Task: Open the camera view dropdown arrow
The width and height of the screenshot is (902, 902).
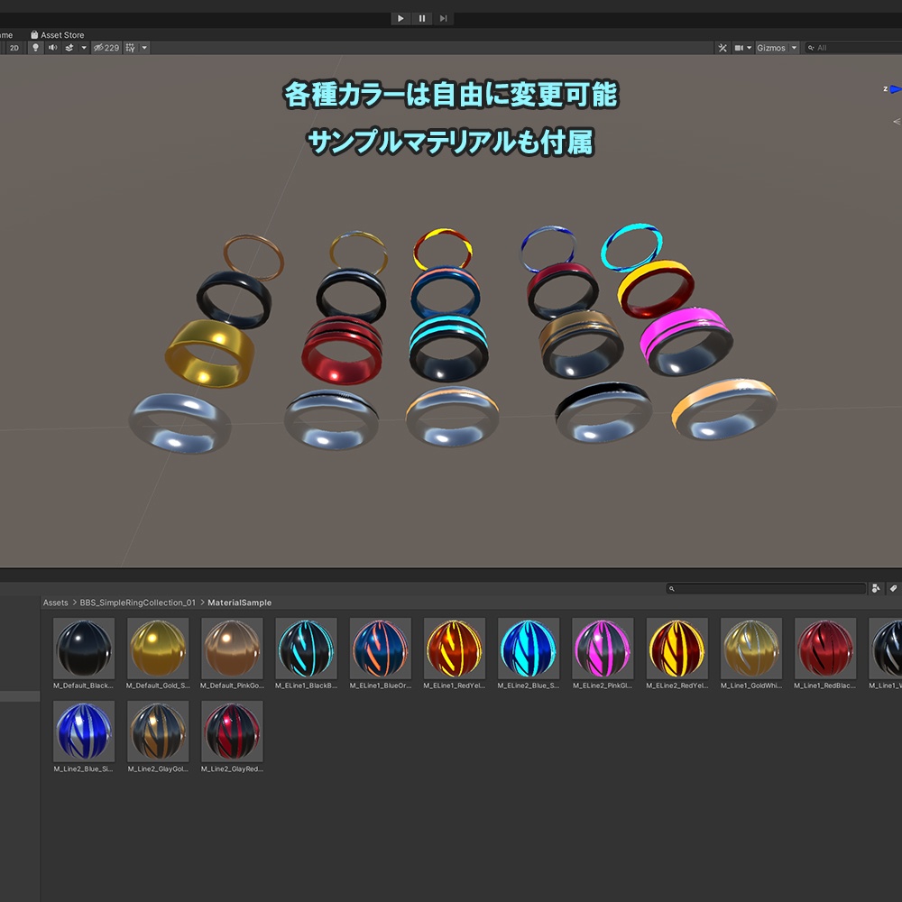Action: [x=749, y=47]
